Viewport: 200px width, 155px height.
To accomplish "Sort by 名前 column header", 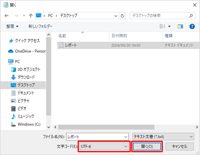I will 62,36.
